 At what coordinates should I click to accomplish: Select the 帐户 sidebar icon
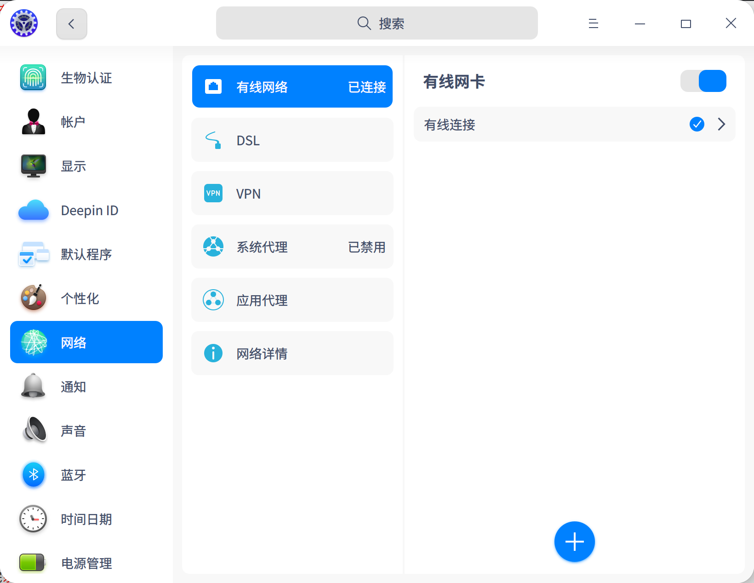[x=33, y=122]
